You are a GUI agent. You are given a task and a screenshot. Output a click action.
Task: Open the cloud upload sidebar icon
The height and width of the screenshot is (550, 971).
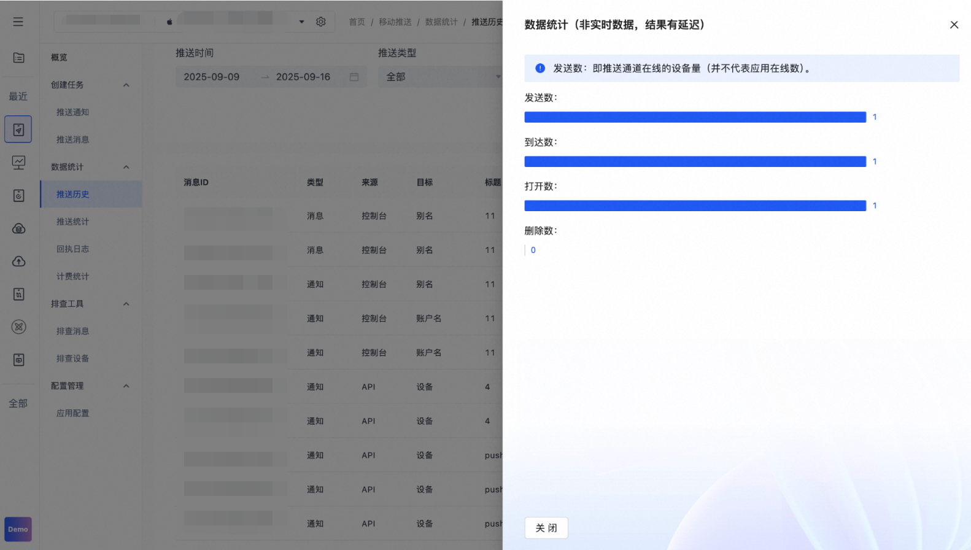point(18,261)
